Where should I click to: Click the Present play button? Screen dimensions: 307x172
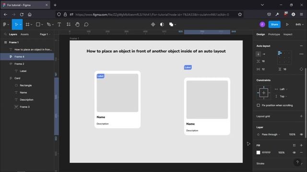pos(287,24)
